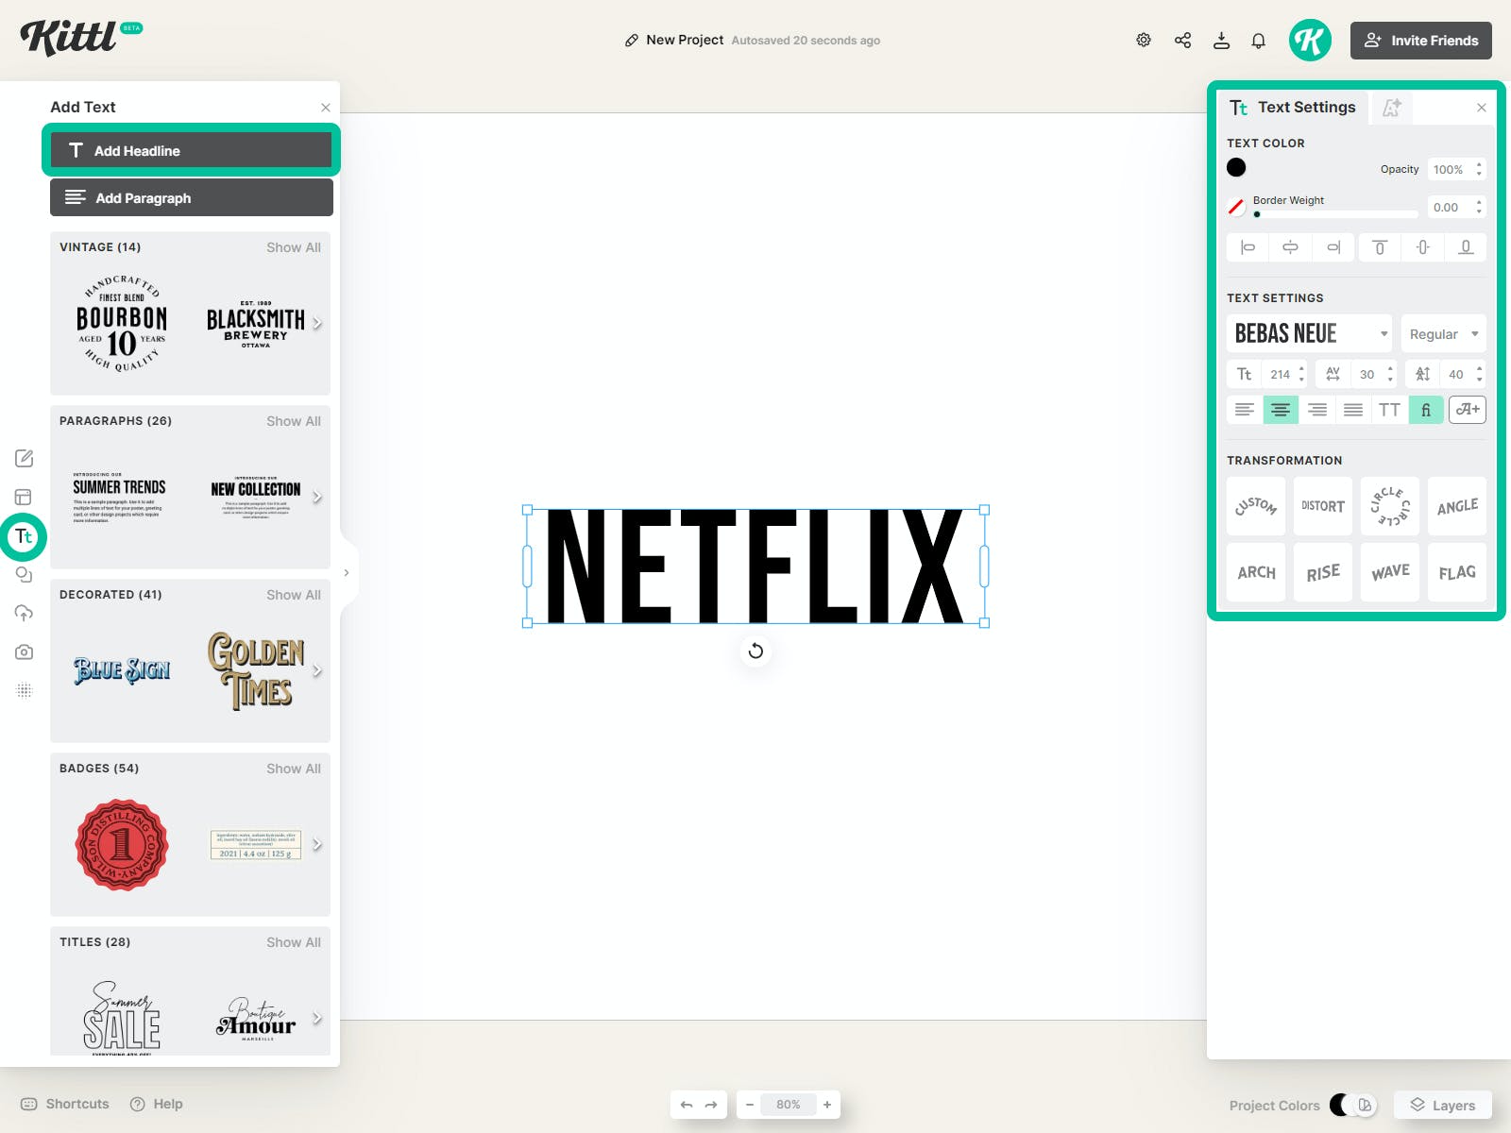Undo the last action
The height and width of the screenshot is (1133, 1511).
pos(687,1105)
